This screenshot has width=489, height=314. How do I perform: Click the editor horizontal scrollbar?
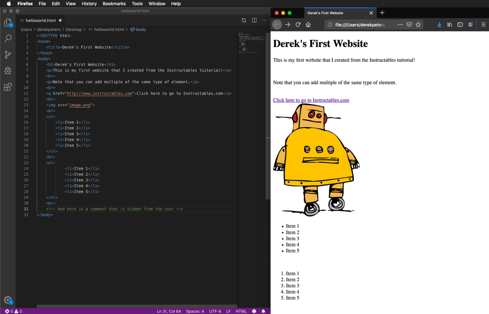tap(137, 306)
